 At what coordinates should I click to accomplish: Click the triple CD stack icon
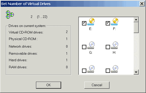(10, 15)
